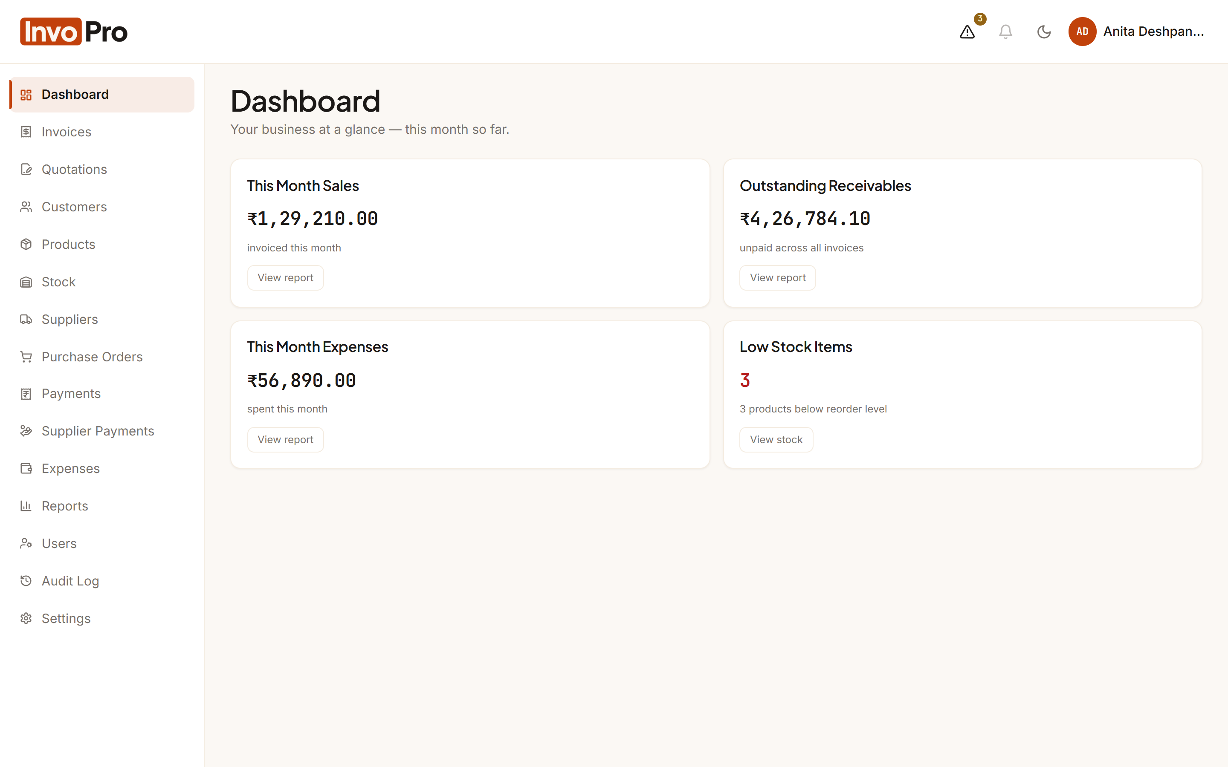This screenshot has width=1228, height=767.
Task: Go to Invoices in sidebar
Action: (102, 132)
